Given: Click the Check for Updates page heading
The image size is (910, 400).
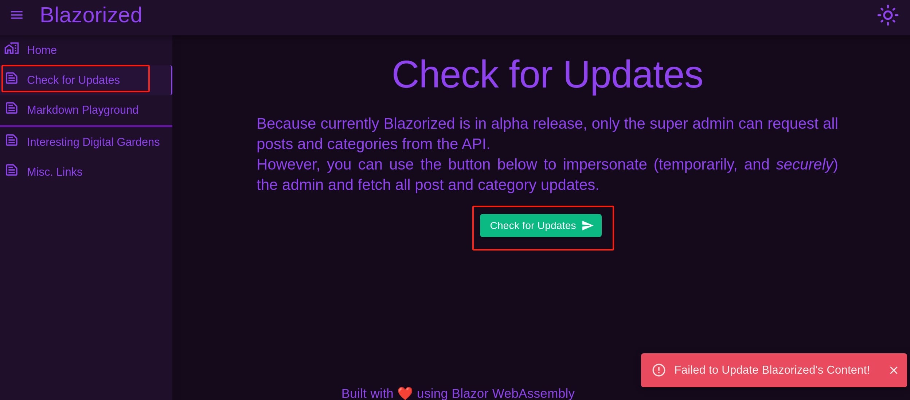Looking at the screenshot, I should (x=547, y=75).
